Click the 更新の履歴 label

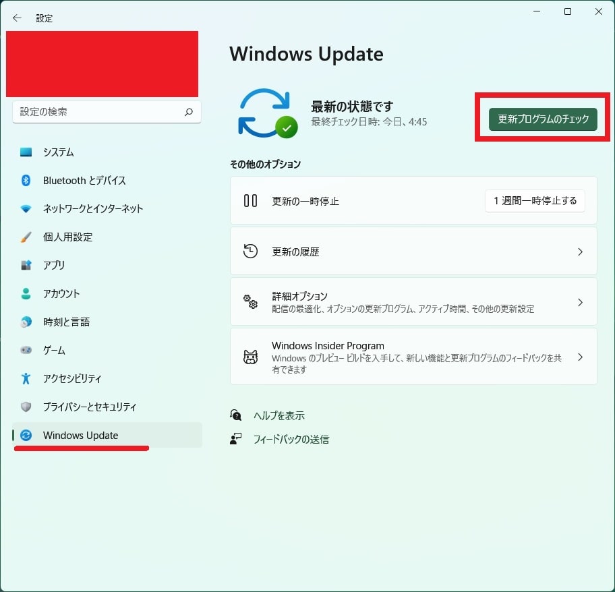(x=296, y=251)
